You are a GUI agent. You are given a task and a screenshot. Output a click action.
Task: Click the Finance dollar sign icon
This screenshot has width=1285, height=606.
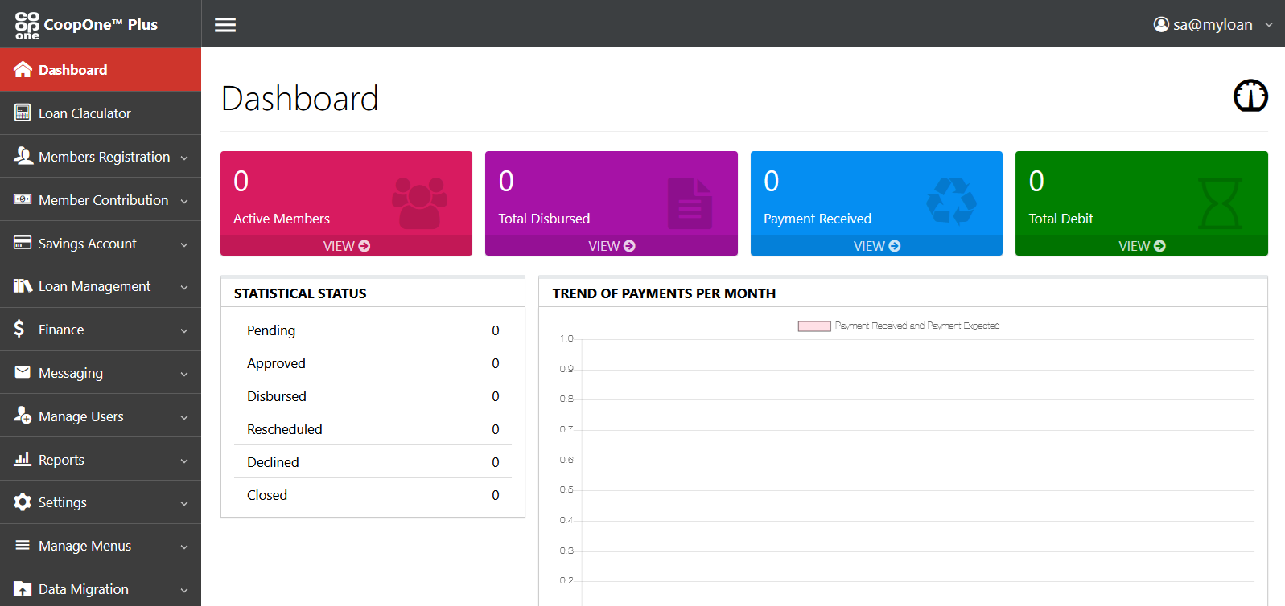coord(19,329)
